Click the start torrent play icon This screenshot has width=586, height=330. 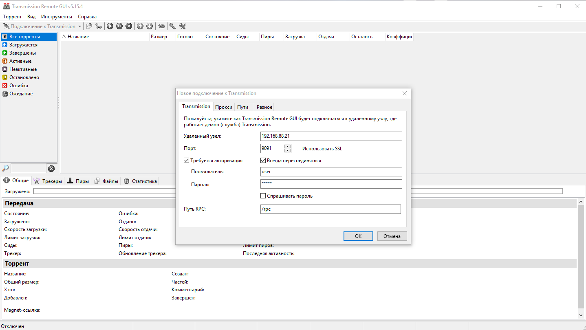[x=110, y=26]
